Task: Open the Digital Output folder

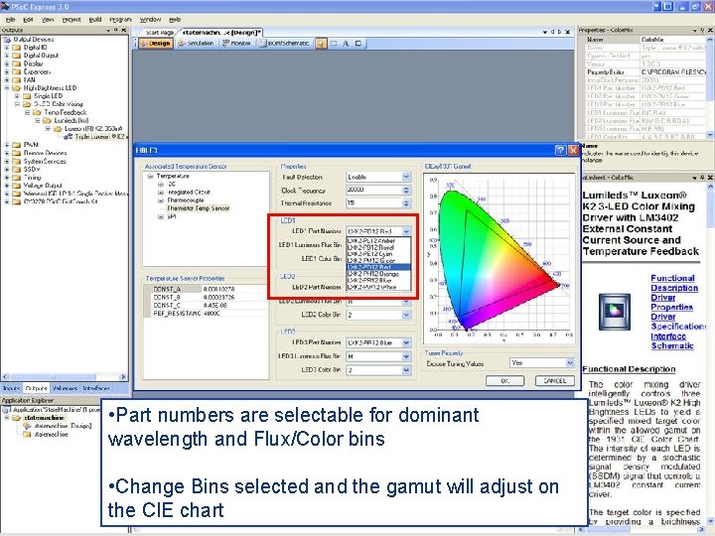Action: click(x=41, y=56)
